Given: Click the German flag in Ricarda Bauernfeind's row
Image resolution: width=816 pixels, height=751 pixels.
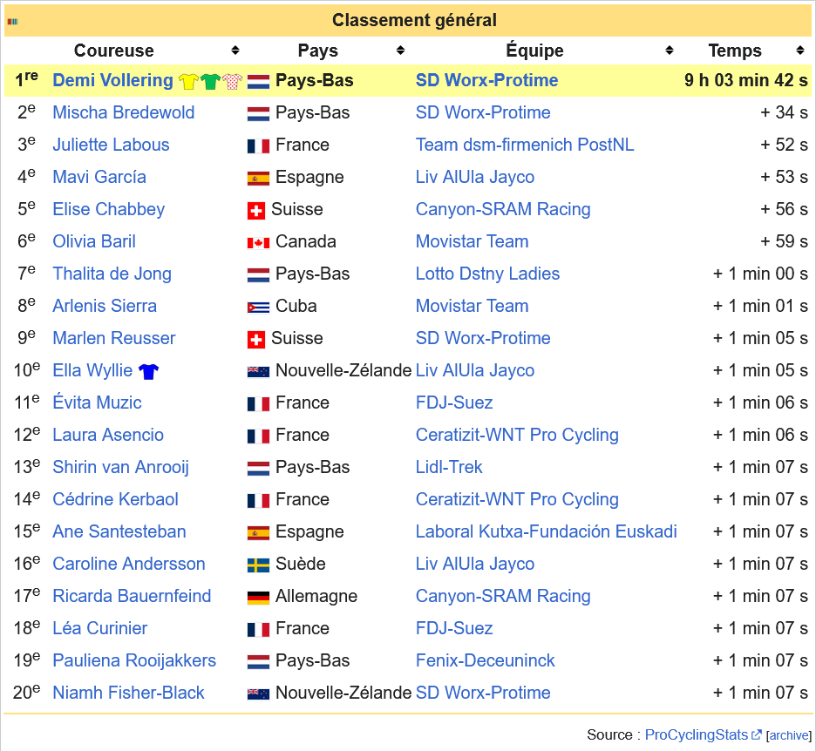Looking at the screenshot, I should click(x=258, y=598).
